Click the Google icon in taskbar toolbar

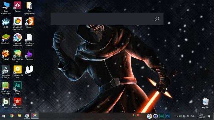click(134, 115)
